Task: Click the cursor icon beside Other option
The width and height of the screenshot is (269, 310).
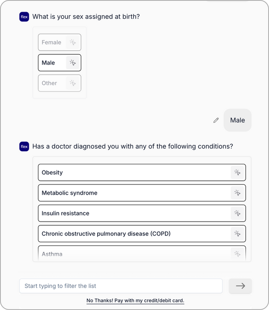Action: pos(73,83)
